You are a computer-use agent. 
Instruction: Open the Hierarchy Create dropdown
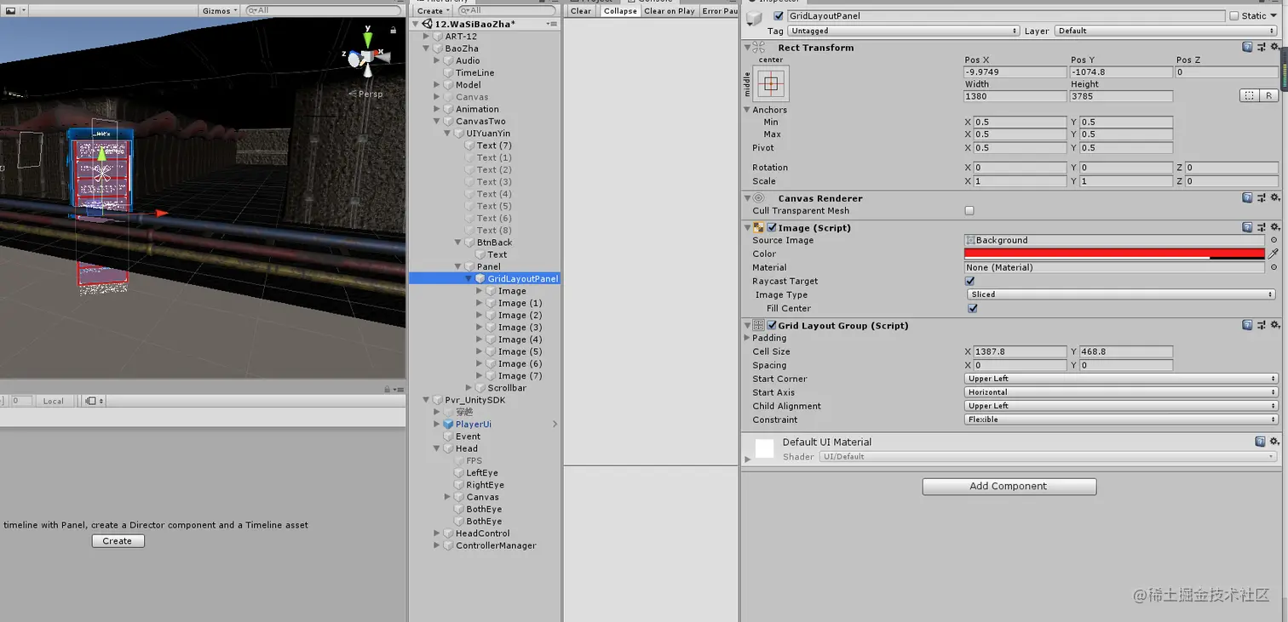433,10
